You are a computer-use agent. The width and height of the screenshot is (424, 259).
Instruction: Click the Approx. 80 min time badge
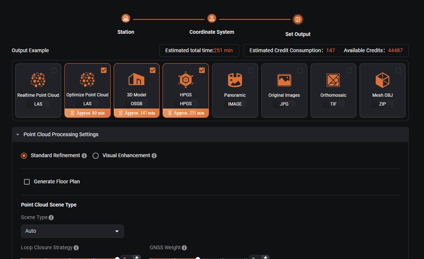click(x=87, y=113)
